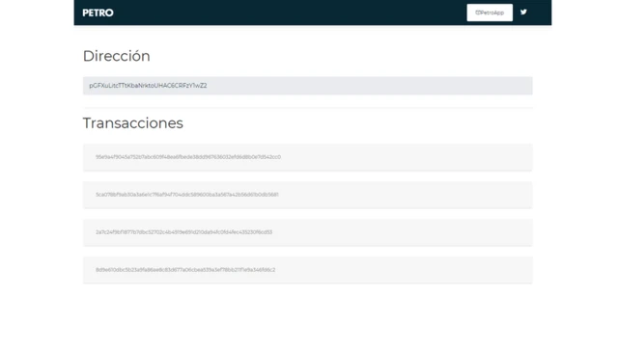Open the transaction hash starting with 5ca078bf9ab30
This screenshot has height=347, width=618.
click(186, 195)
